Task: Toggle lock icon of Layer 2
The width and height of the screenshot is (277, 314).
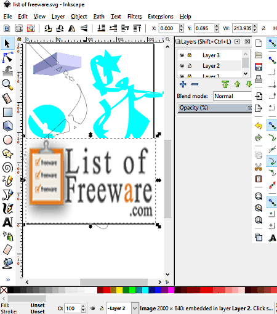Action: pos(190,66)
